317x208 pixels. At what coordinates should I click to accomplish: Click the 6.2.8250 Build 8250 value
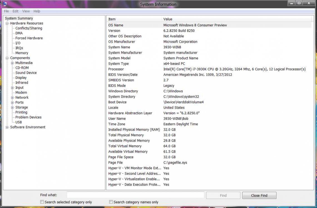click(x=179, y=31)
